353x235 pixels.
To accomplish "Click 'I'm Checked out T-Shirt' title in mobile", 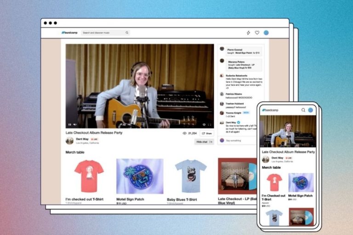I will pyautogui.click(x=273, y=197).
